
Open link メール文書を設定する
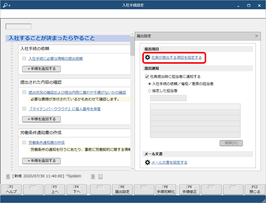(169, 162)
